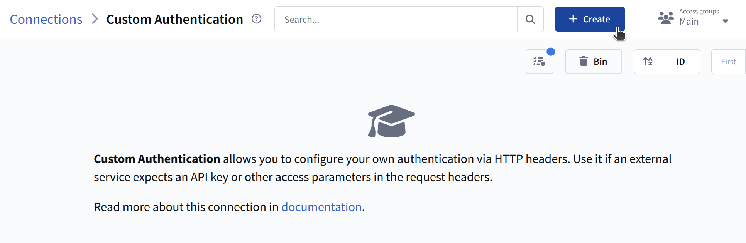This screenshot has width=746, height=243.
Task: Click the Custom Authentication page title
Action: pyautogui.click(x=174, y=19)
